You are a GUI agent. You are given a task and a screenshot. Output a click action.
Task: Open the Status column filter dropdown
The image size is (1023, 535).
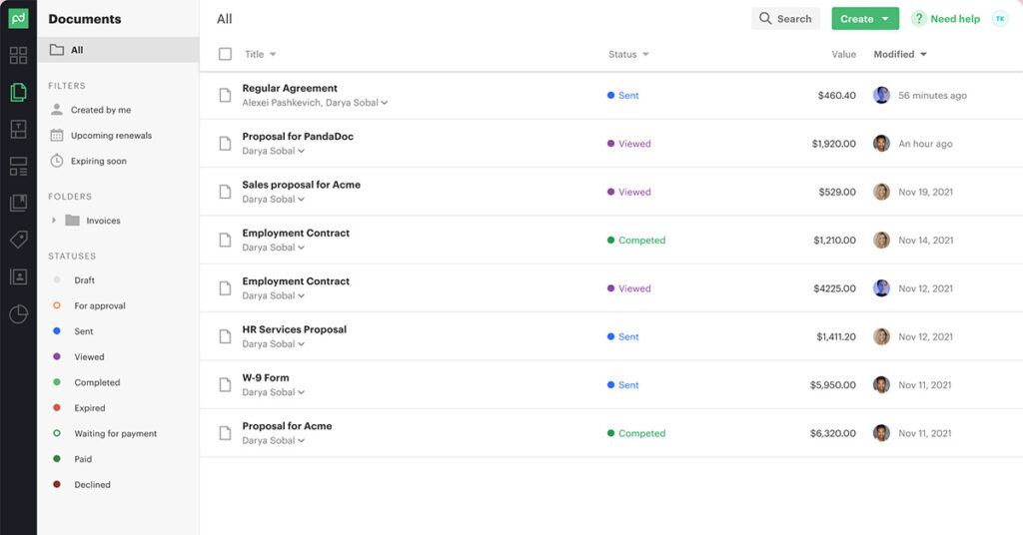point(645,55)
